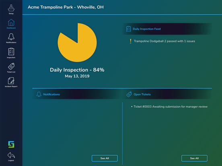
Task: Open the Open Tickets panel header text
Action: (x=142, y=94)
